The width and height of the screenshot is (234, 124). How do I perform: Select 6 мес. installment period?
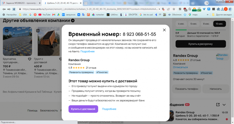click(193, 24)
